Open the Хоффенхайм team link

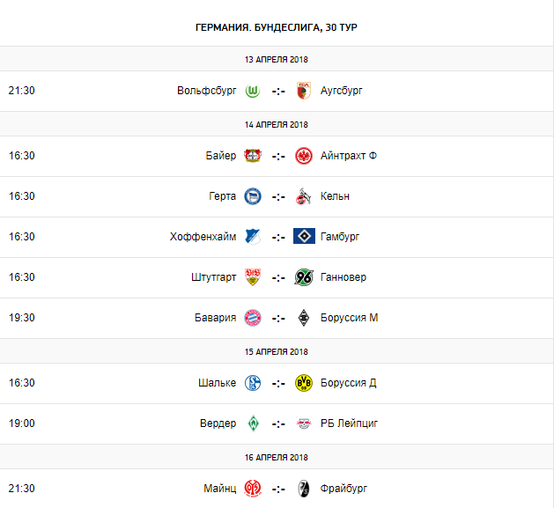[x=203, y=236]
